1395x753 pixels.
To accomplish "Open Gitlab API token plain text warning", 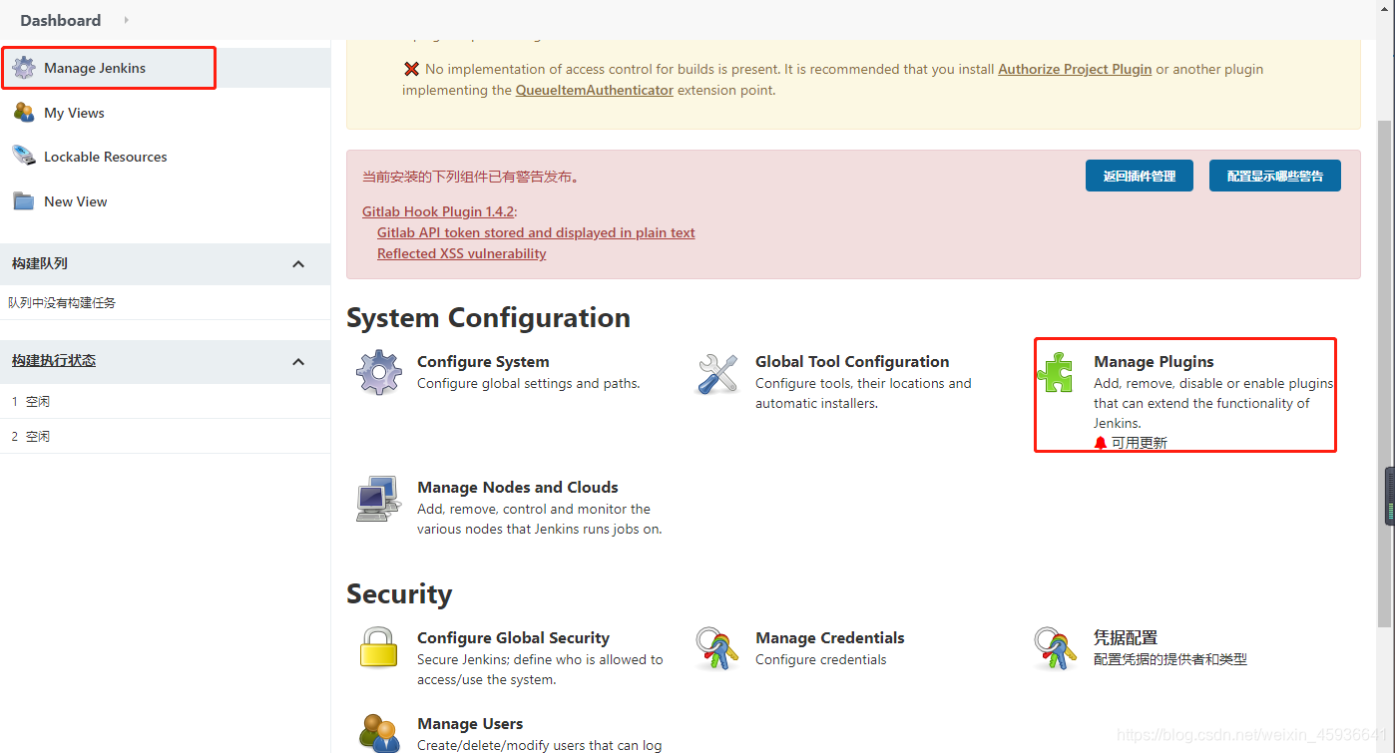I will [536, 232].
